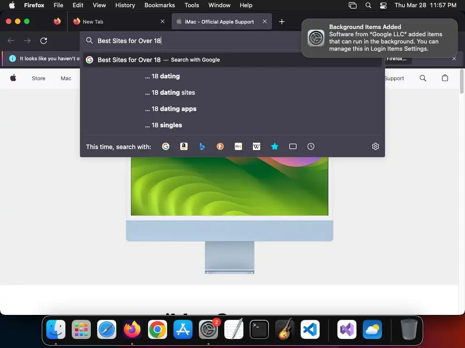This screenshot has height=348, width=465.
Task: Reload the current page
Action: [x=44, y=40]
